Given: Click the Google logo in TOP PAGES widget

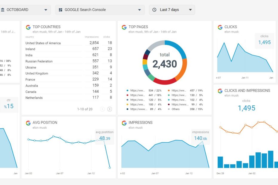Looking at the screenshot, I should (124, 27).
